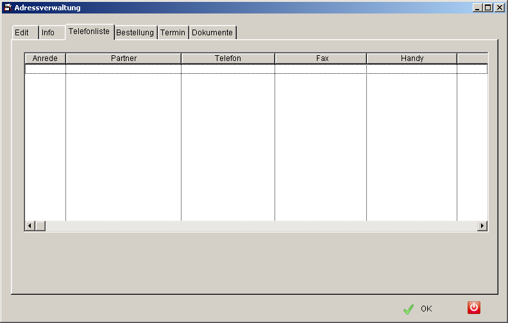Switch to the Info tab

pyautogui.click(x=52, y=33)
